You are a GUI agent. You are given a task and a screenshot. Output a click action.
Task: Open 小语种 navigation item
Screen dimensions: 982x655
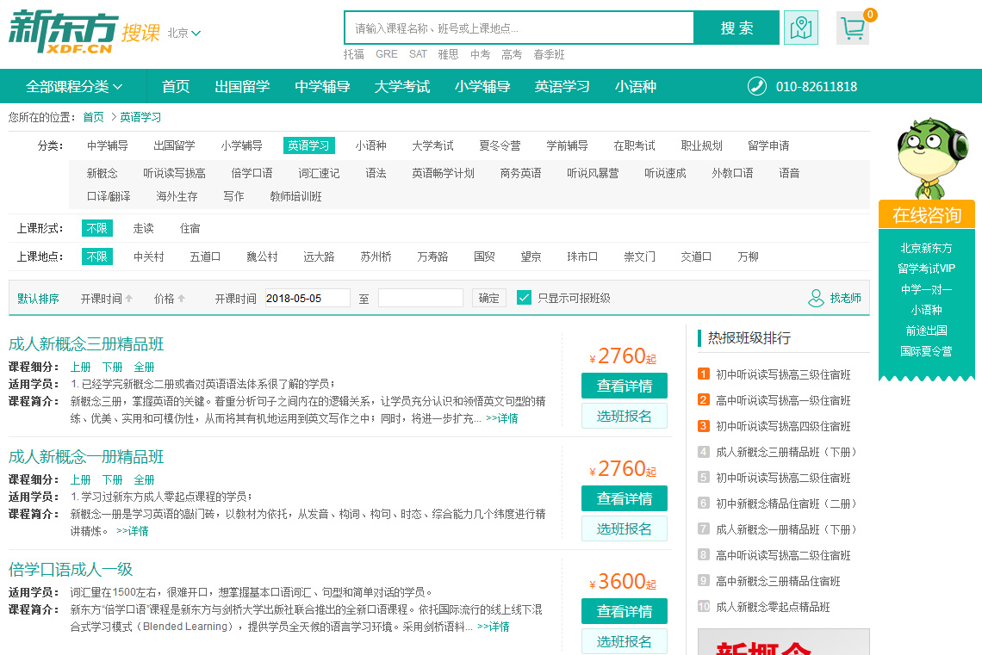click(x=635, y=86)
